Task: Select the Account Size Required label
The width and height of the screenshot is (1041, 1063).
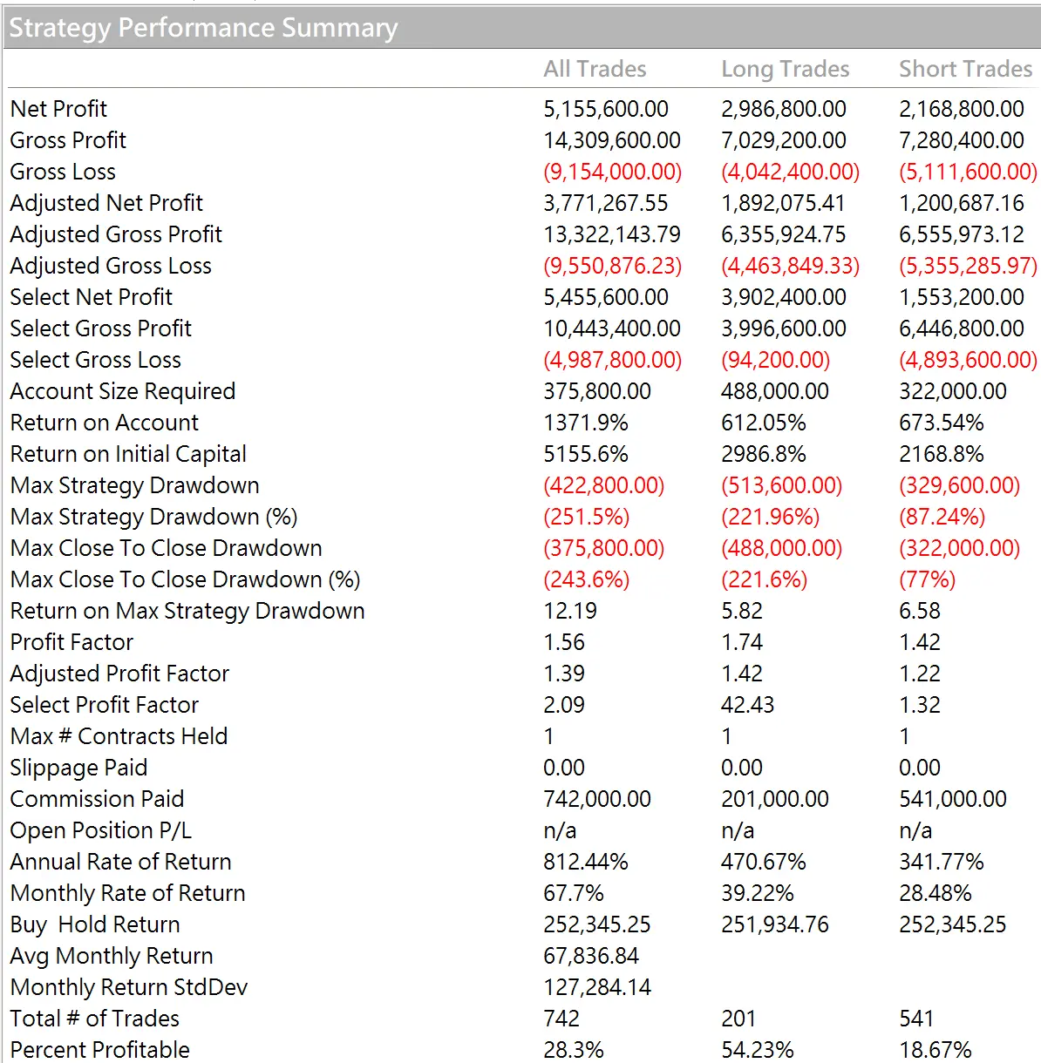Action: (123, 391)
